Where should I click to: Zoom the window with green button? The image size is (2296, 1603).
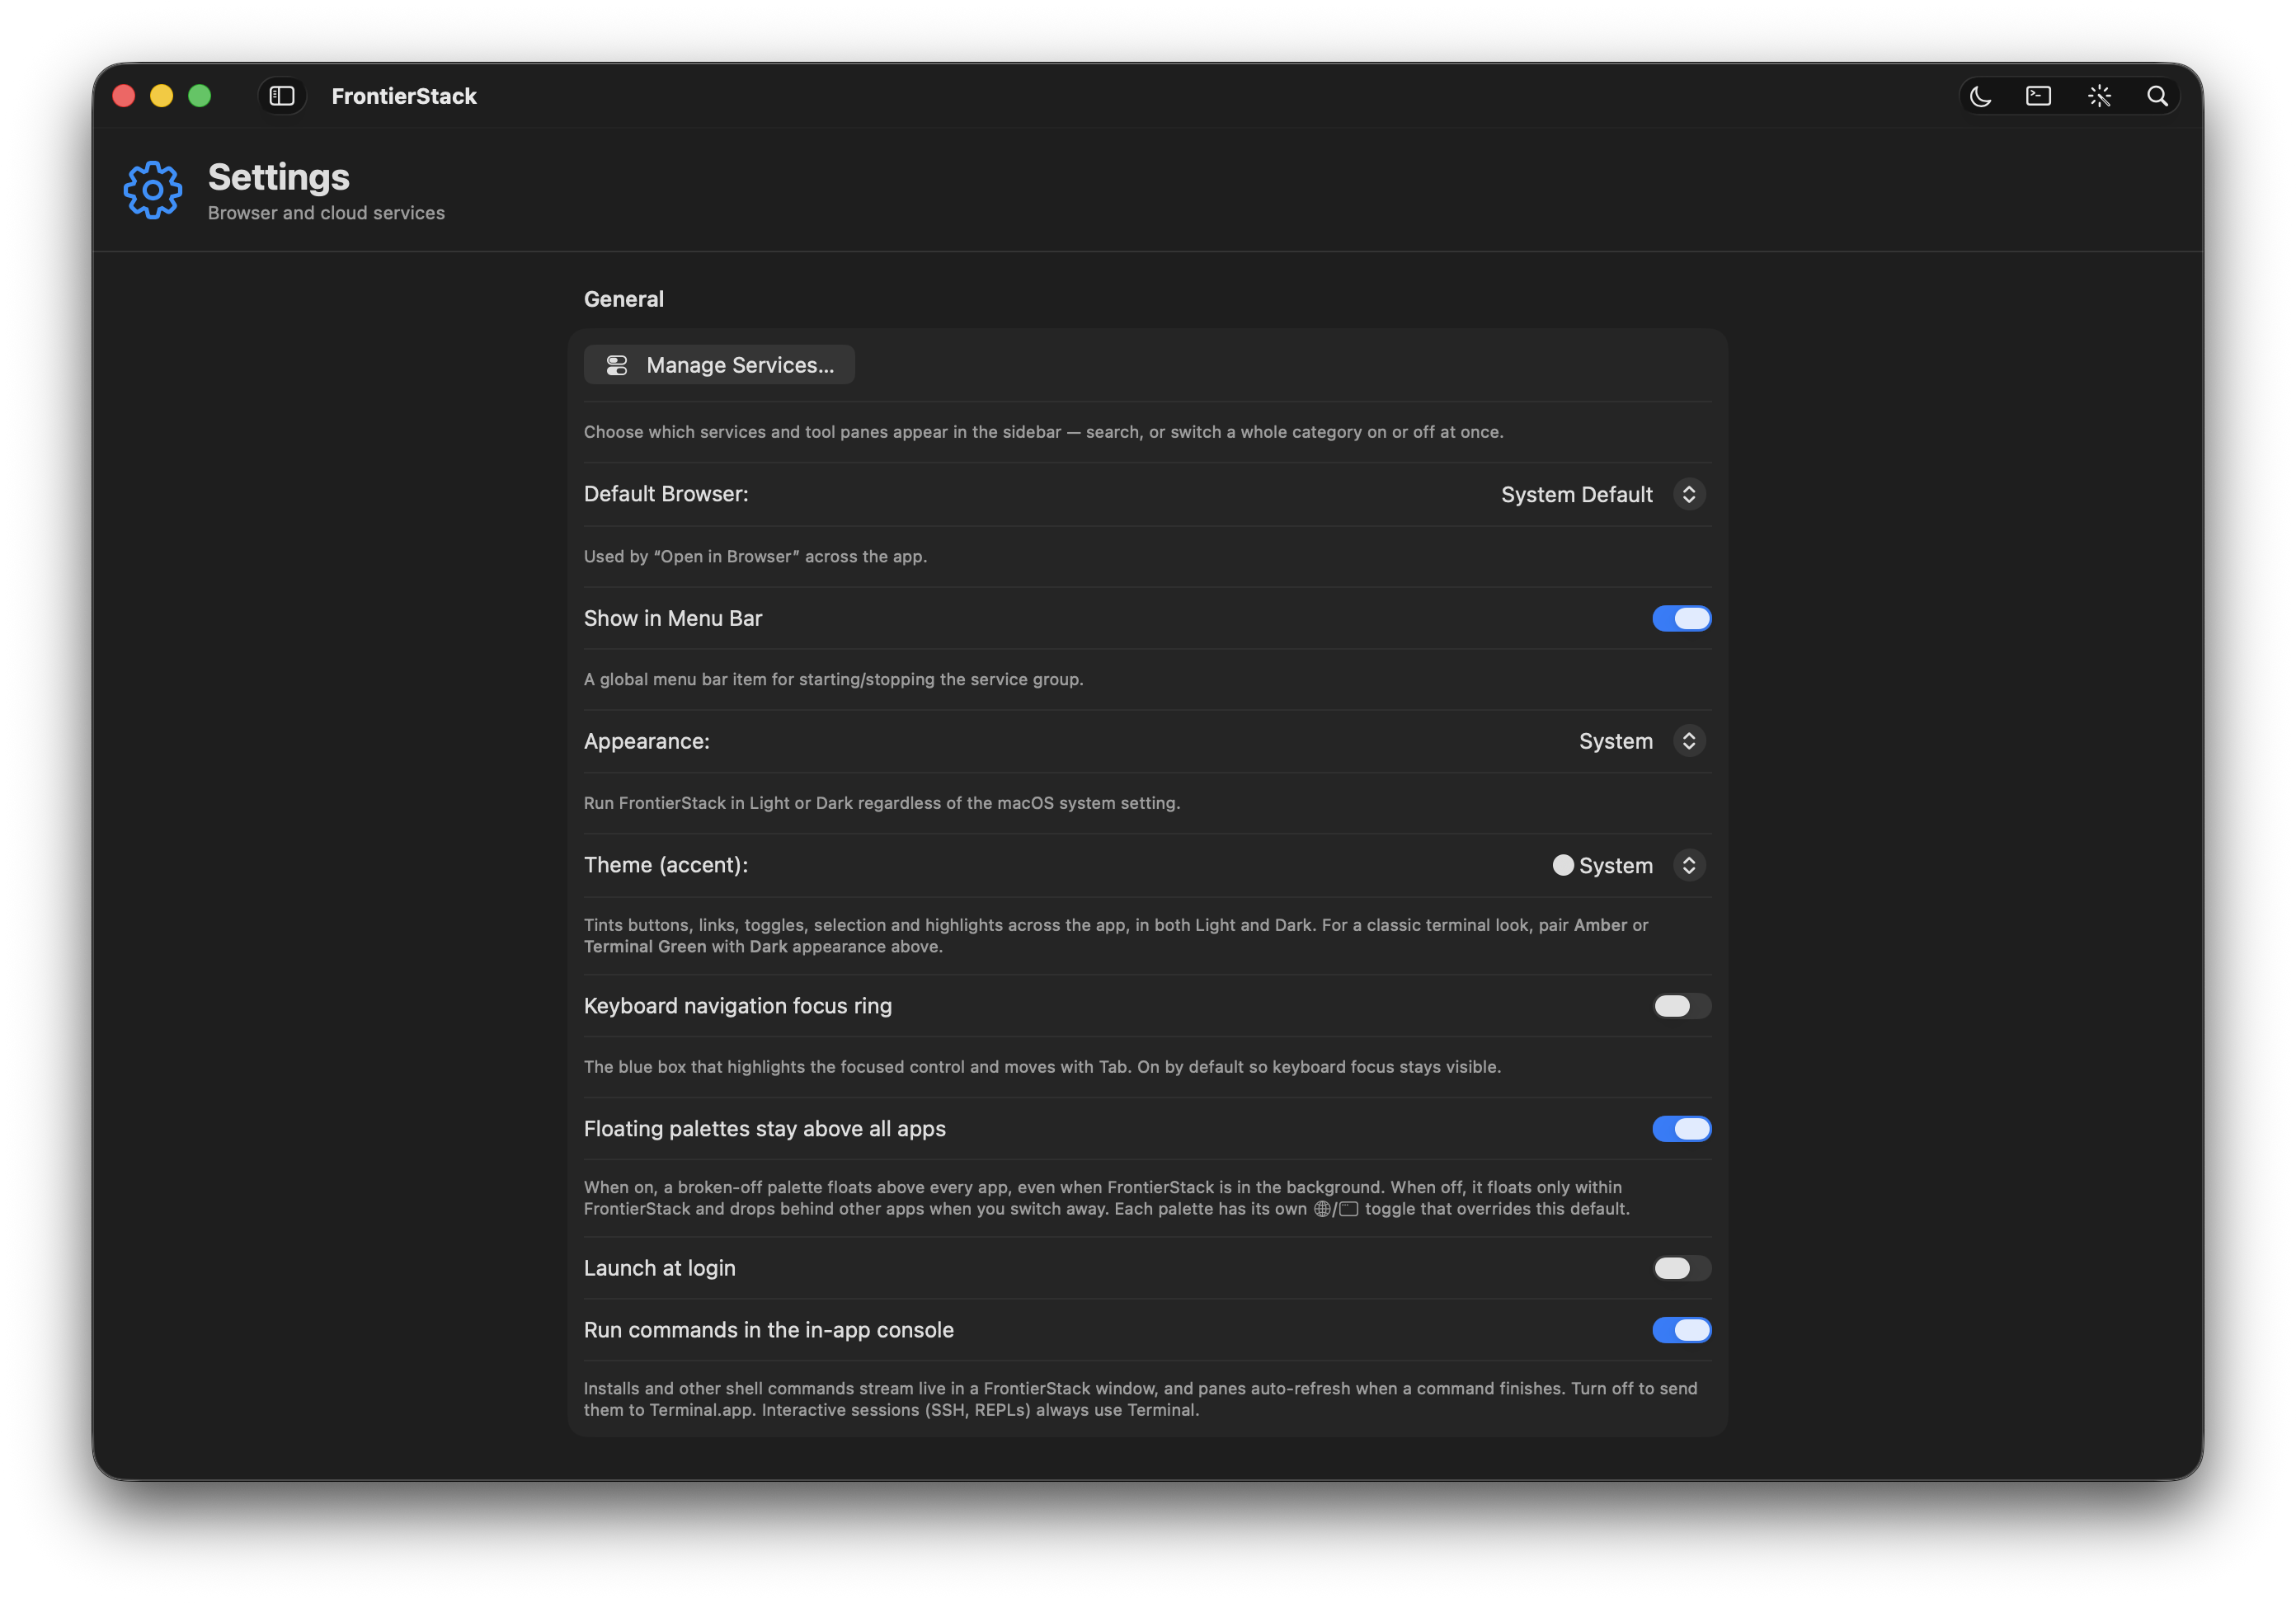click(200, 96)
